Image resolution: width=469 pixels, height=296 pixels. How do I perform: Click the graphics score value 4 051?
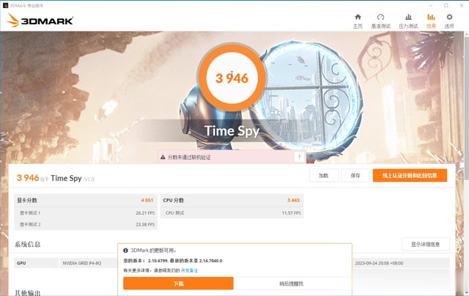tap(147, 200)
